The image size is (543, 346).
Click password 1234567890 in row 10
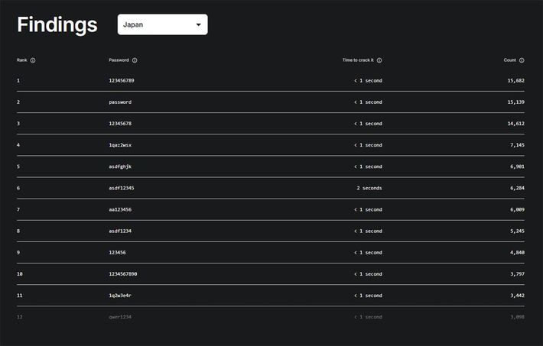click(x=123, y=273)
